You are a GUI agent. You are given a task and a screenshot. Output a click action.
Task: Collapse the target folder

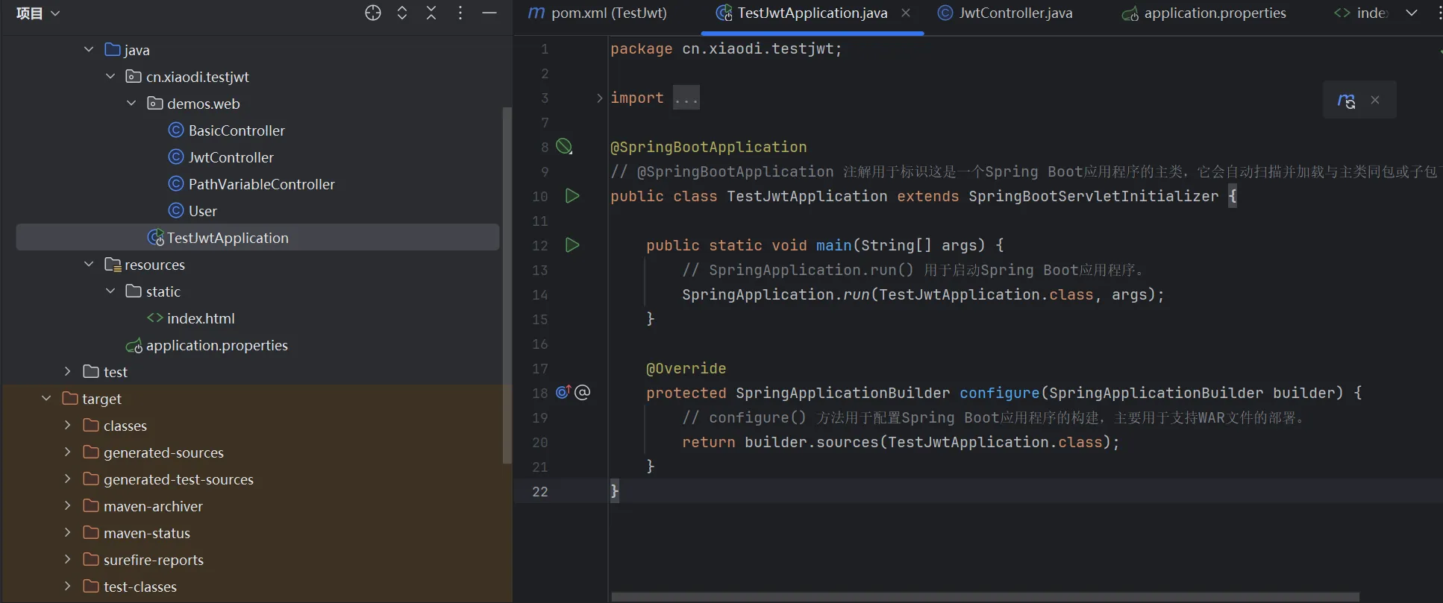[46, 399]
